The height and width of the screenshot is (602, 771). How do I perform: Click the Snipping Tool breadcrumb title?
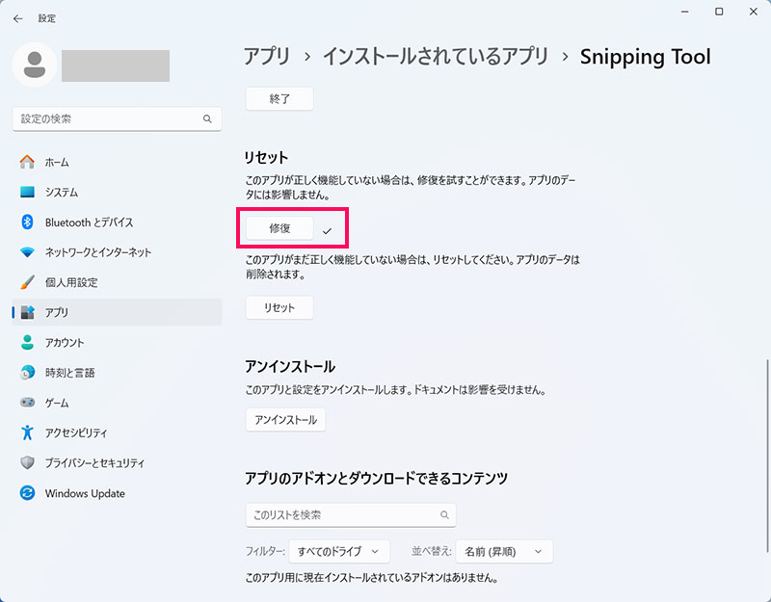[645, 57]
